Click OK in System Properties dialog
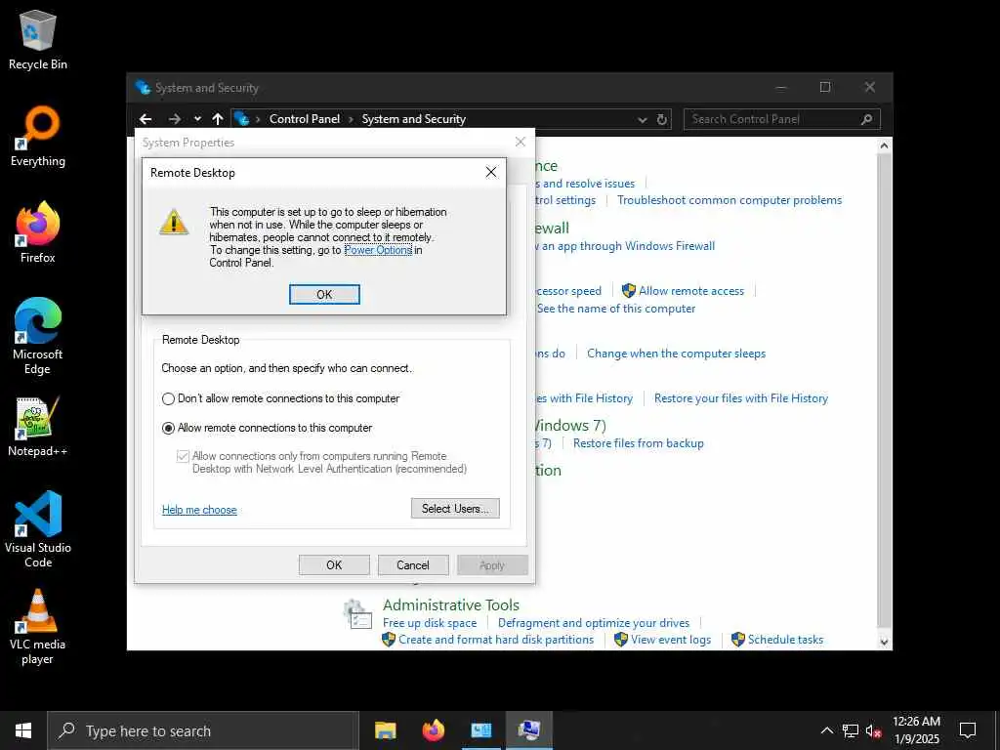The height and width of the screenshot is (750, 1000). pos(334,565)
